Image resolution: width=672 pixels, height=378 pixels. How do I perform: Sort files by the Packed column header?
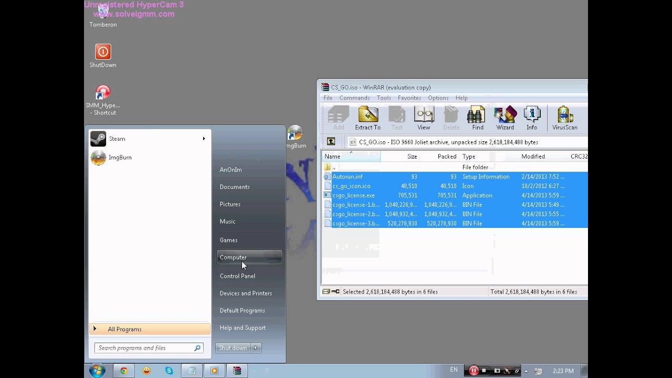[x=439, y=156]
